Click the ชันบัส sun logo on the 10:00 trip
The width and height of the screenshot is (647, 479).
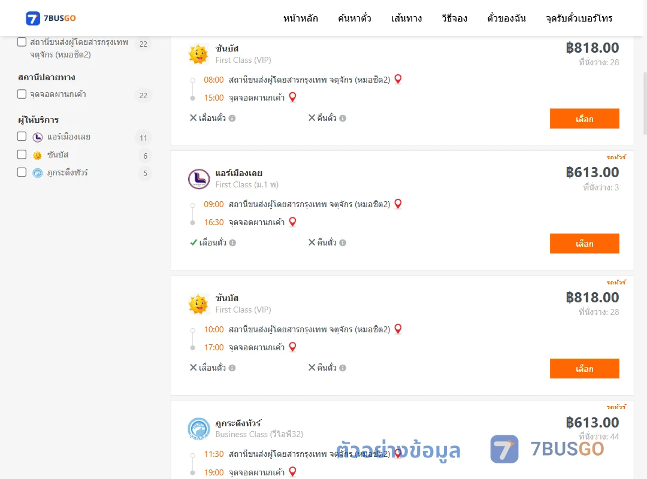[198, 304]
